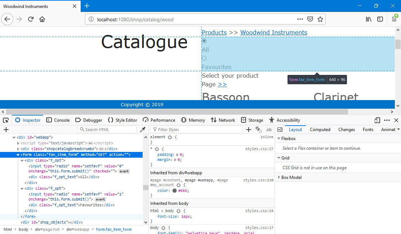Toggle responsive design mode
Viewport: 401px width, 234px height.
tap(377, 120)
